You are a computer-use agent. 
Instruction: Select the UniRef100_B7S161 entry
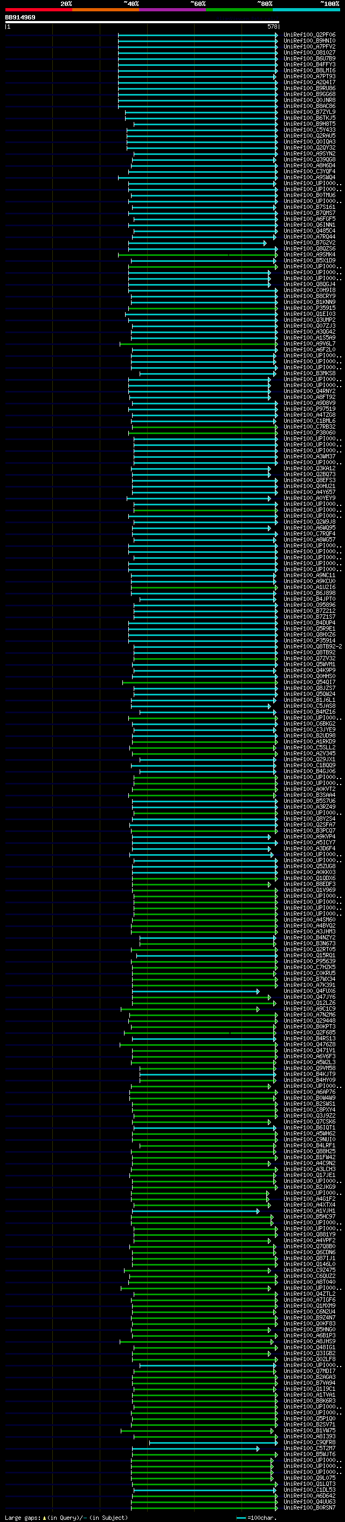(x=309, y=207)
